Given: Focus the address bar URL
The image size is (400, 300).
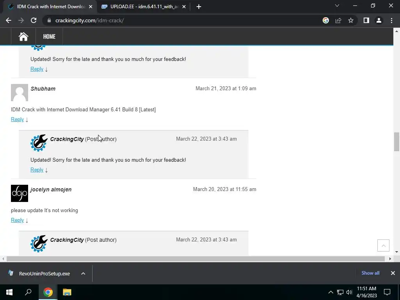Looking at the screenshot, I should click(89, 20).
